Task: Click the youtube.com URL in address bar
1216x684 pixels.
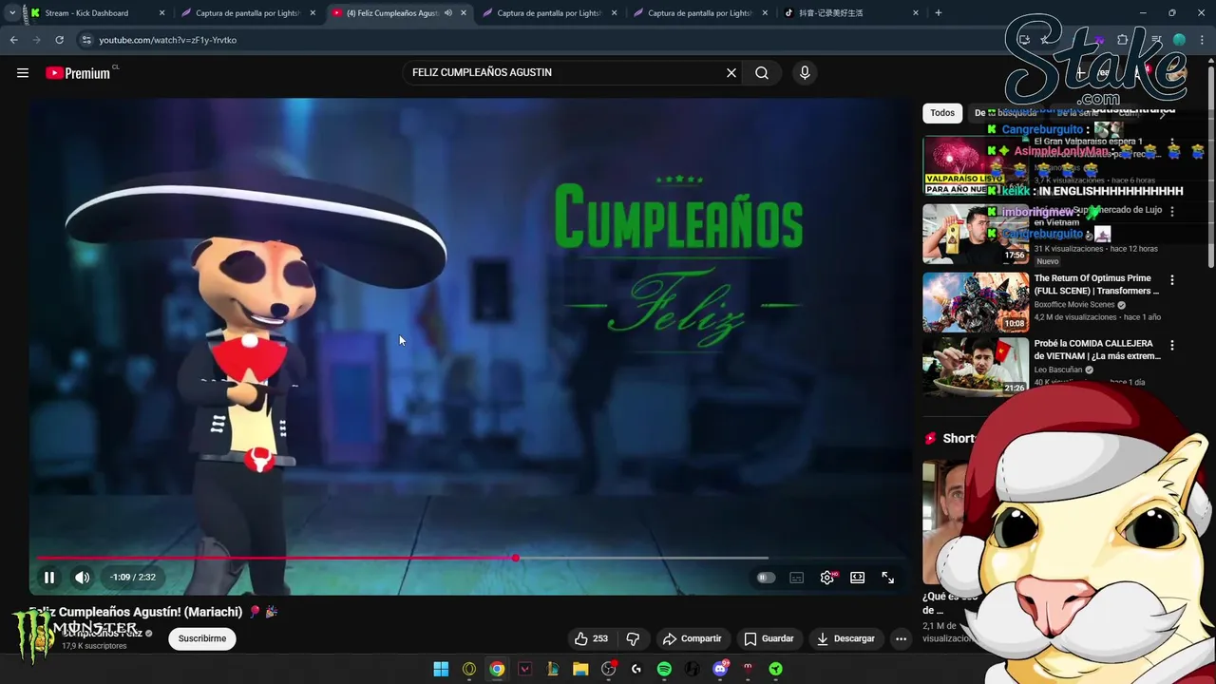Action: (x=168, y=40)
